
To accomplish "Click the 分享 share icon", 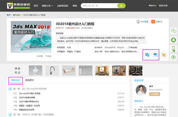I will 38,56.
